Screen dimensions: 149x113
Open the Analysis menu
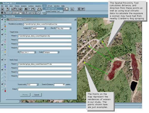click(x=24, y=6)
